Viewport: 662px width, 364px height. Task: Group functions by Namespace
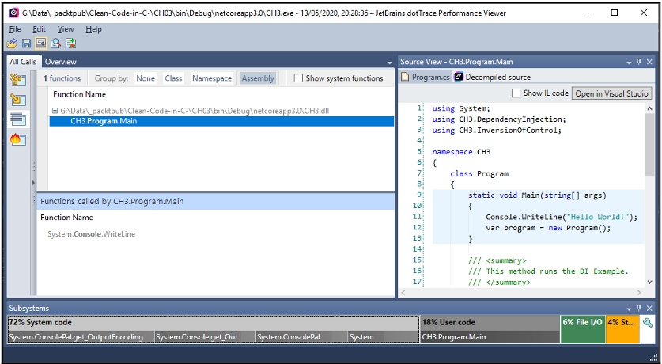[212, 78]
